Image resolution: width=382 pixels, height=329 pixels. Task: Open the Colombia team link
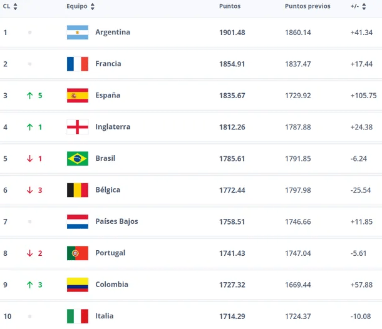[111, 285]
